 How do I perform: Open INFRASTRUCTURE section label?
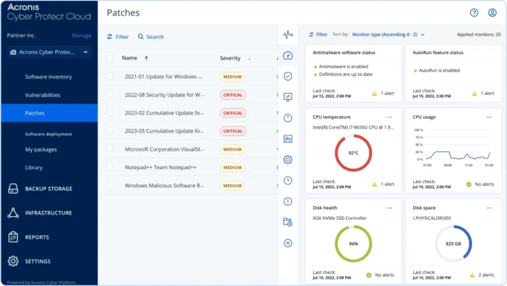coord(48,213)
